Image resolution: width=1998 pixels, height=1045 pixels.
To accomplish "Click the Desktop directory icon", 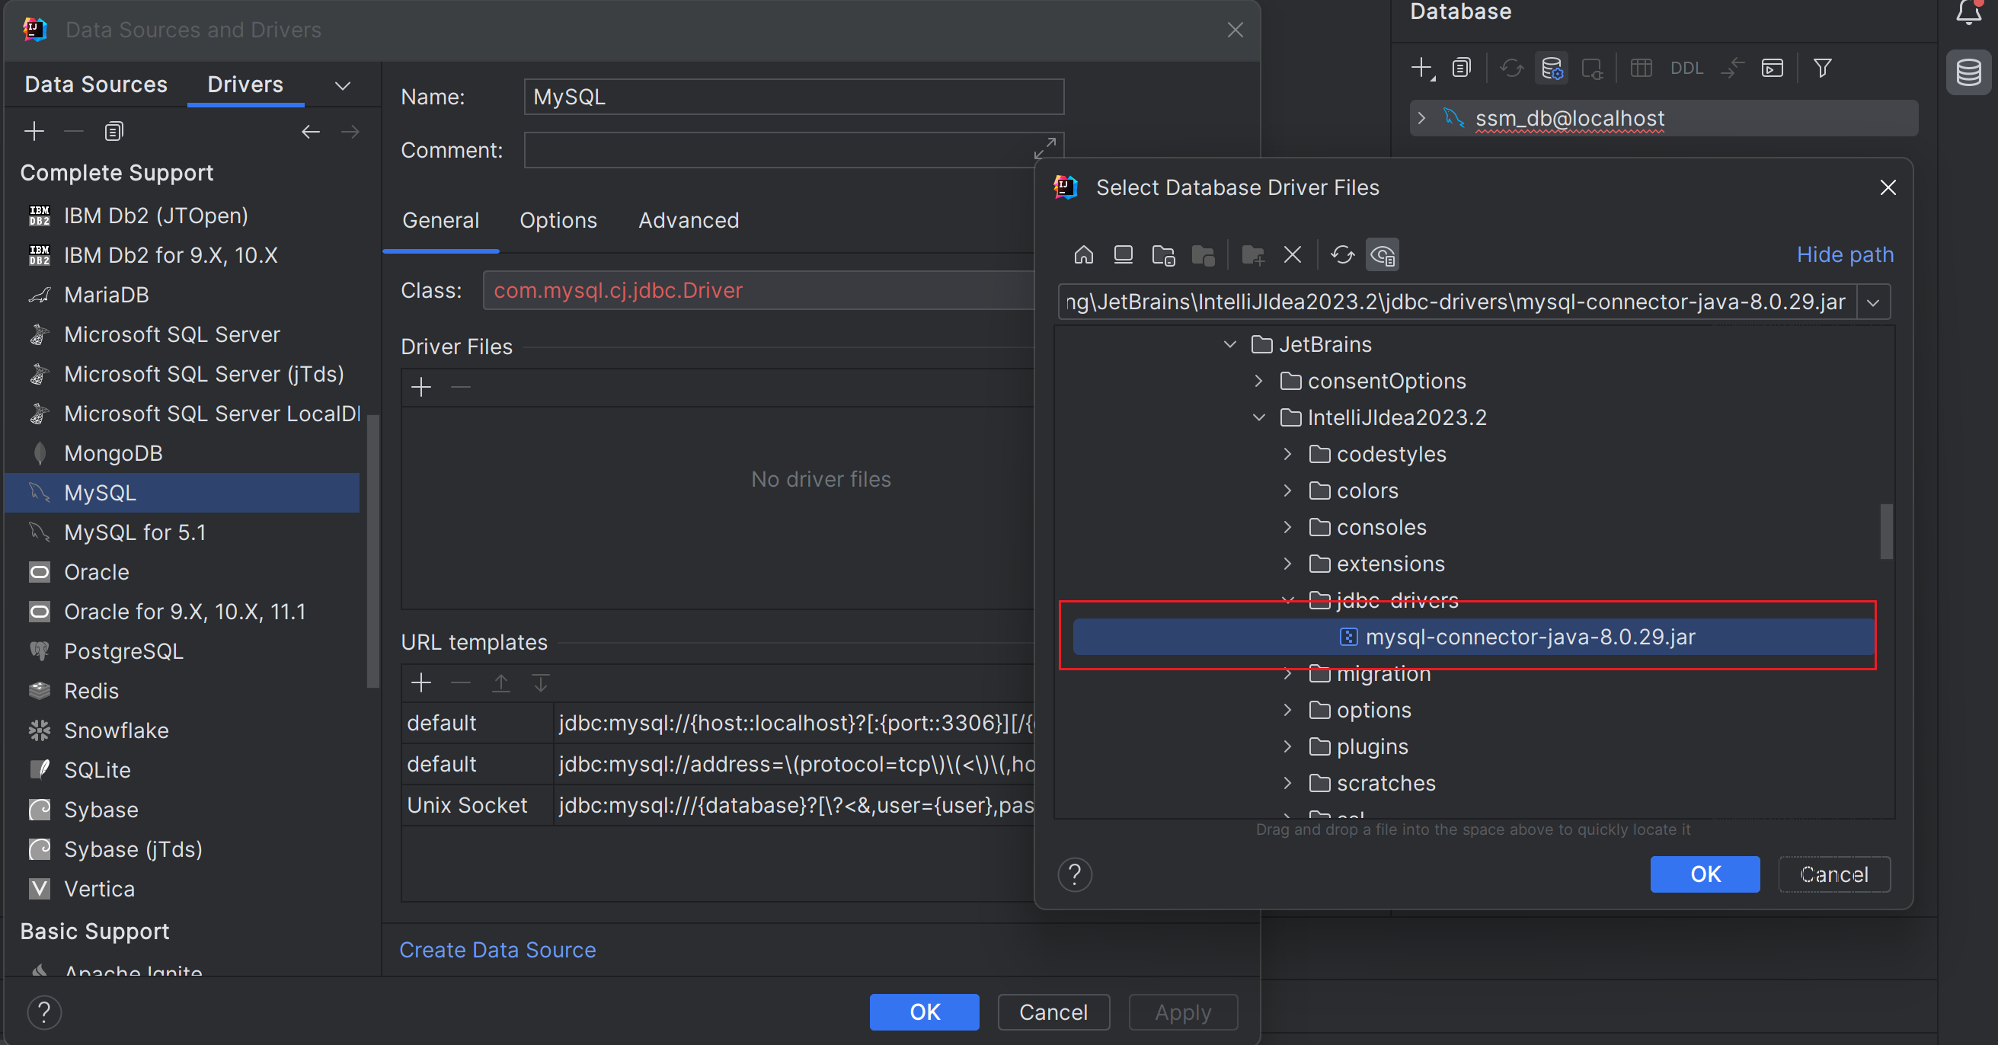I will coord(1123,254).
